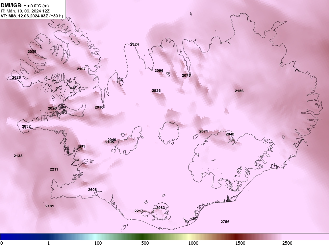Click the 1 tick on color scale

tap(48, 243)
